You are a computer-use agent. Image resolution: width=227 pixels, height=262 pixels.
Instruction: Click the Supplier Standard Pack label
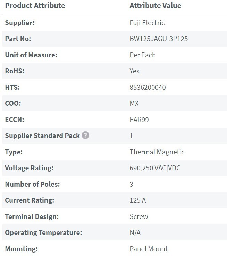pyautogui.click(x=42, y=136)
